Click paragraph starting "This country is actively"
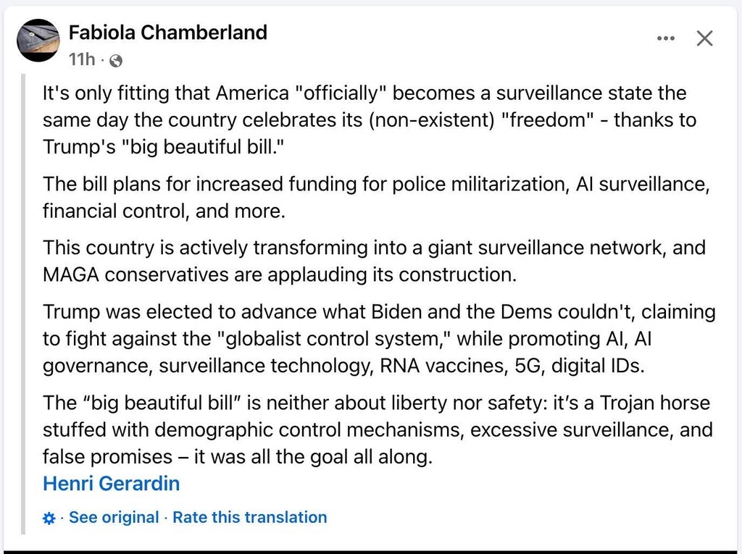742x554 pixels. click(x=374, y=261)
